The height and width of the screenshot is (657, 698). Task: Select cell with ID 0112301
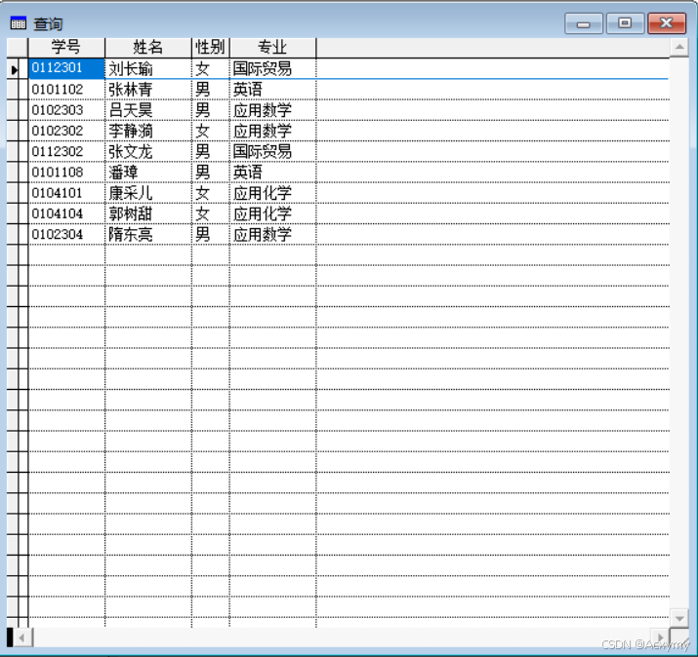tap(66, 68)
